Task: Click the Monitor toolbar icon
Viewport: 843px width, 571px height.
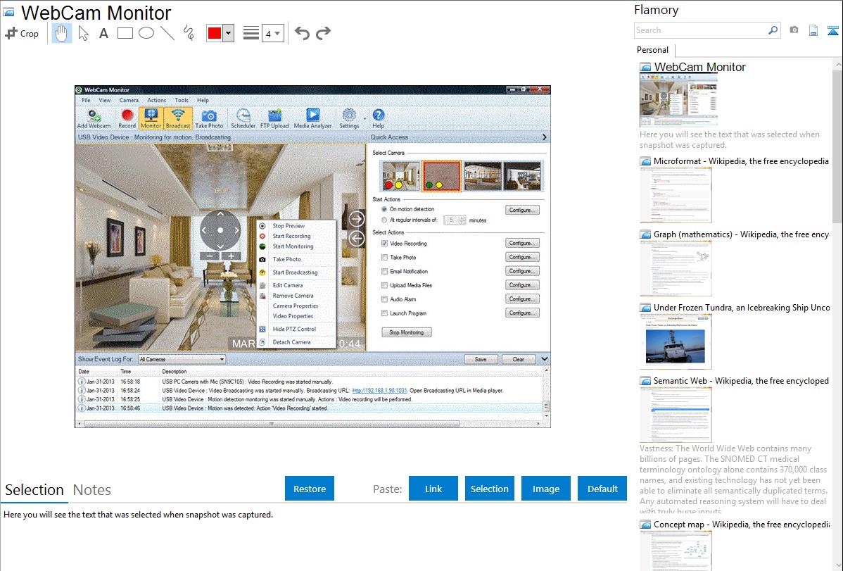Action: 151,119
